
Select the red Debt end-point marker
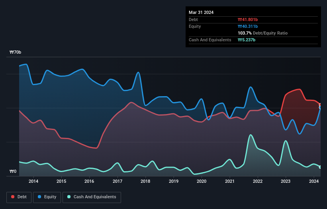point(320,105)
